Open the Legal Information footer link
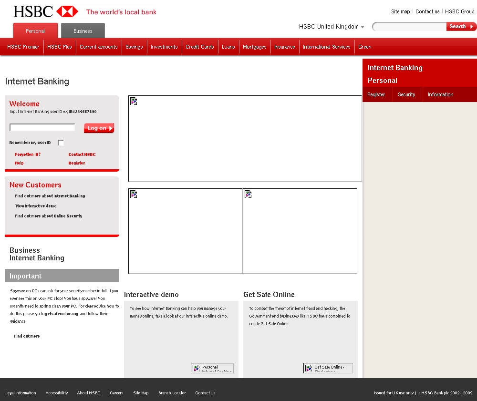 (x=21, y=393)
